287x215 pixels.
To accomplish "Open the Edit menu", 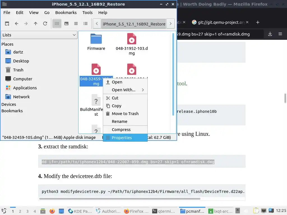I will coord(20,13).
